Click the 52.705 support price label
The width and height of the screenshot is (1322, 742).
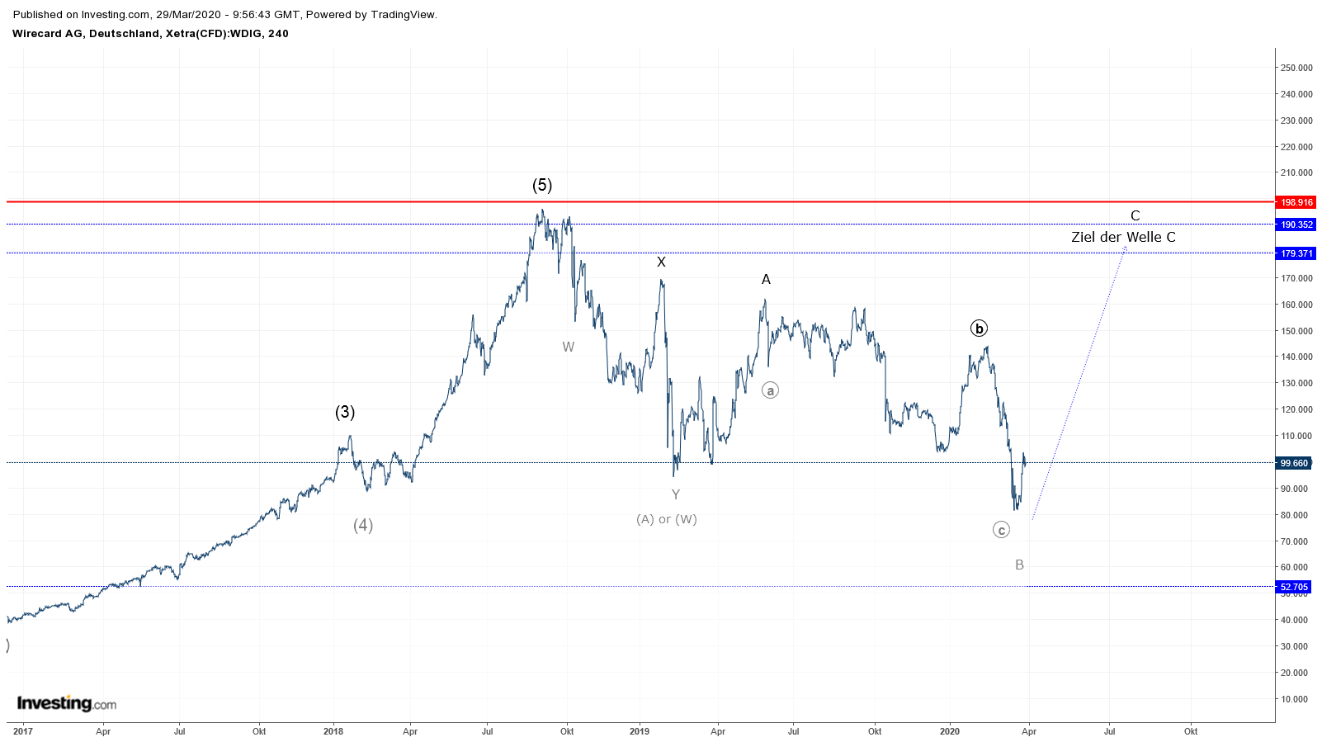point(1293,587)
